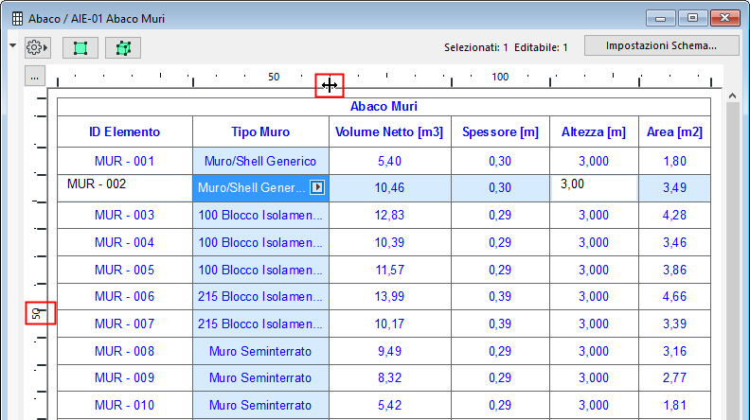The height and width of the screenshot is (420, 750).
Task: Select cell MUR - 007
Action: [125, 324]
